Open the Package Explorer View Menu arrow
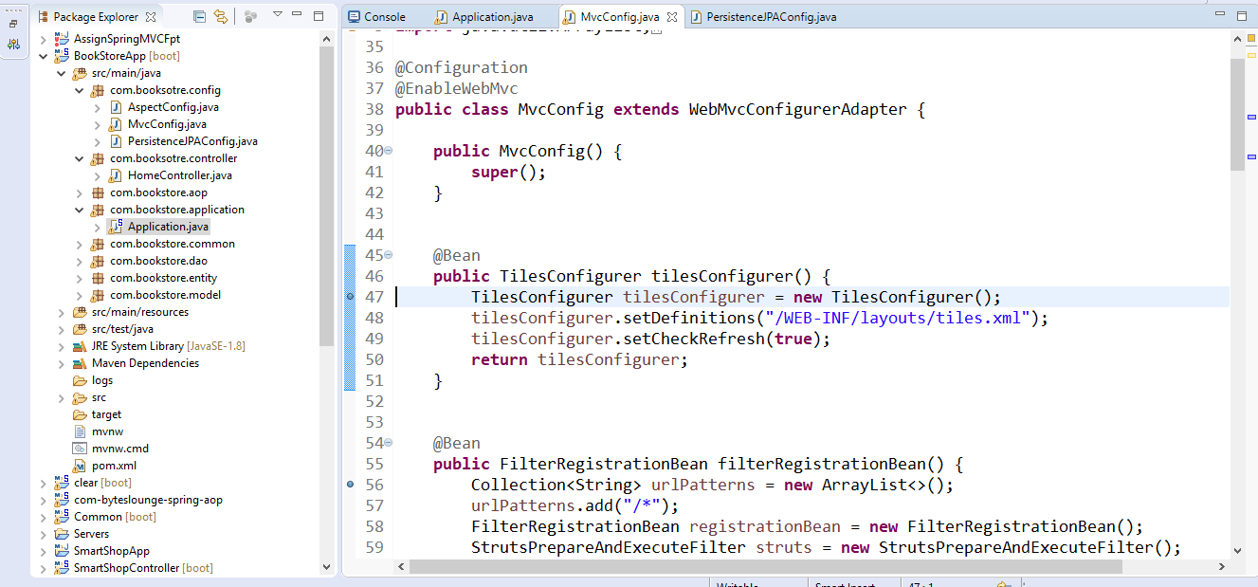The image size is (1258, 587). click(277, 15)
